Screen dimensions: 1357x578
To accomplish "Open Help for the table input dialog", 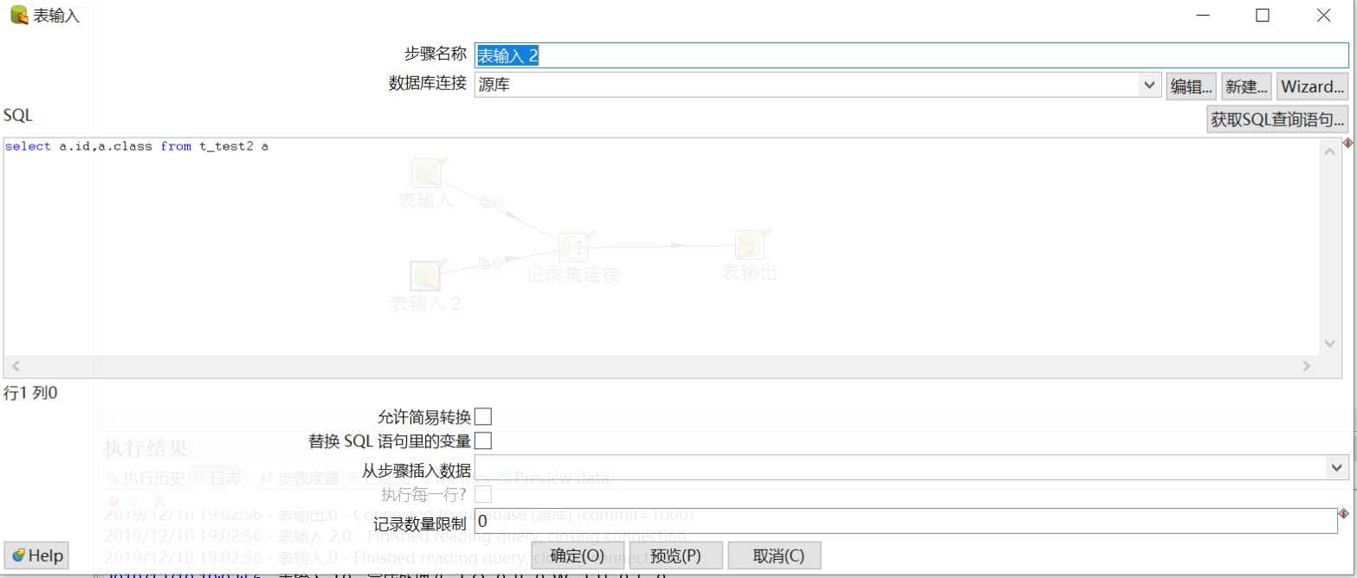I will 36,556.
